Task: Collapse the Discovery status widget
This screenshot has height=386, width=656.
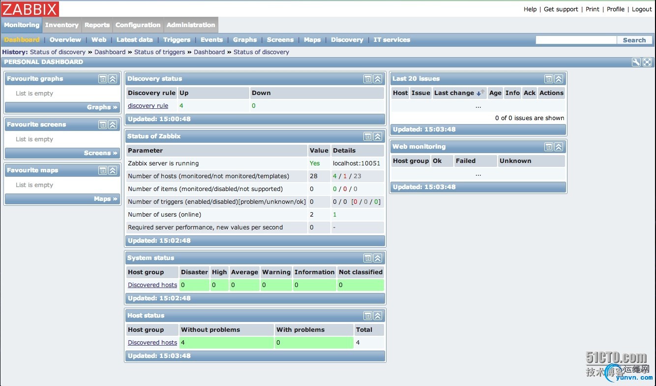Action: [x=378, y=79]
